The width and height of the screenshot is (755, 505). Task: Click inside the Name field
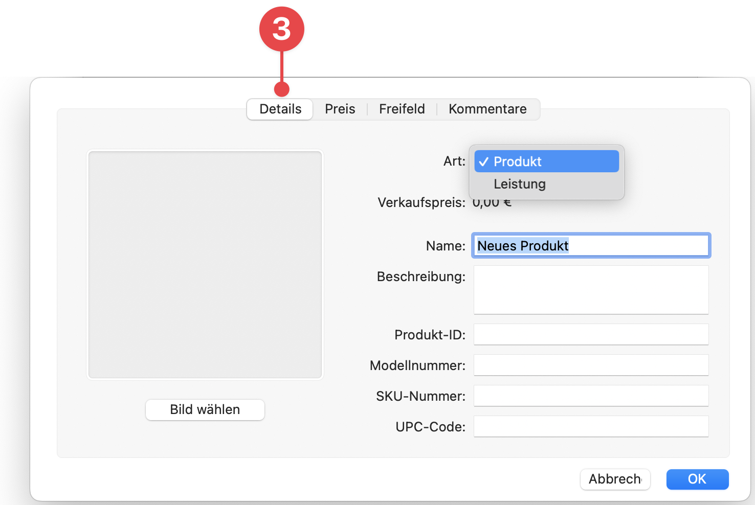pyautogui.click(x=591, y=245)
